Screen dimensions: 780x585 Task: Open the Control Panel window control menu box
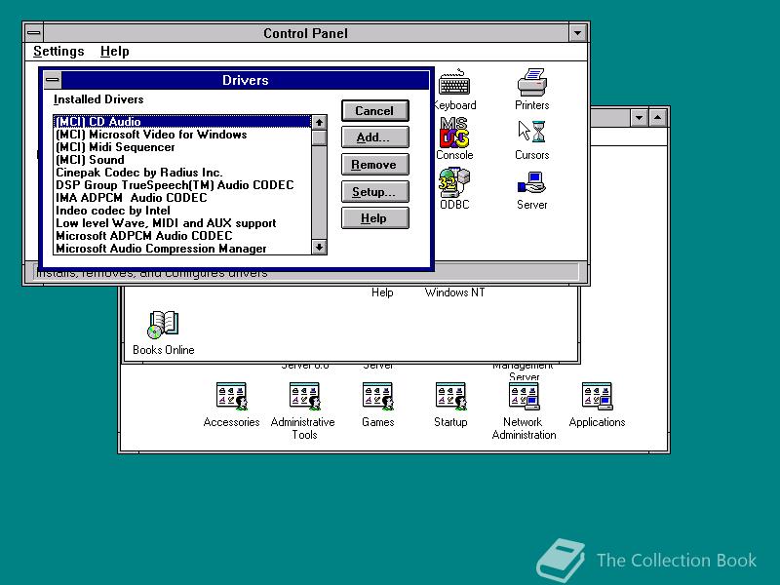pos(34,33)
